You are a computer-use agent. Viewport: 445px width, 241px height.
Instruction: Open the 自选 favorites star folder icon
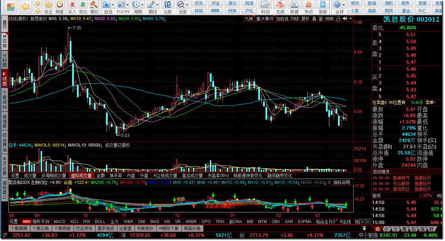click(x=106, y=4)
